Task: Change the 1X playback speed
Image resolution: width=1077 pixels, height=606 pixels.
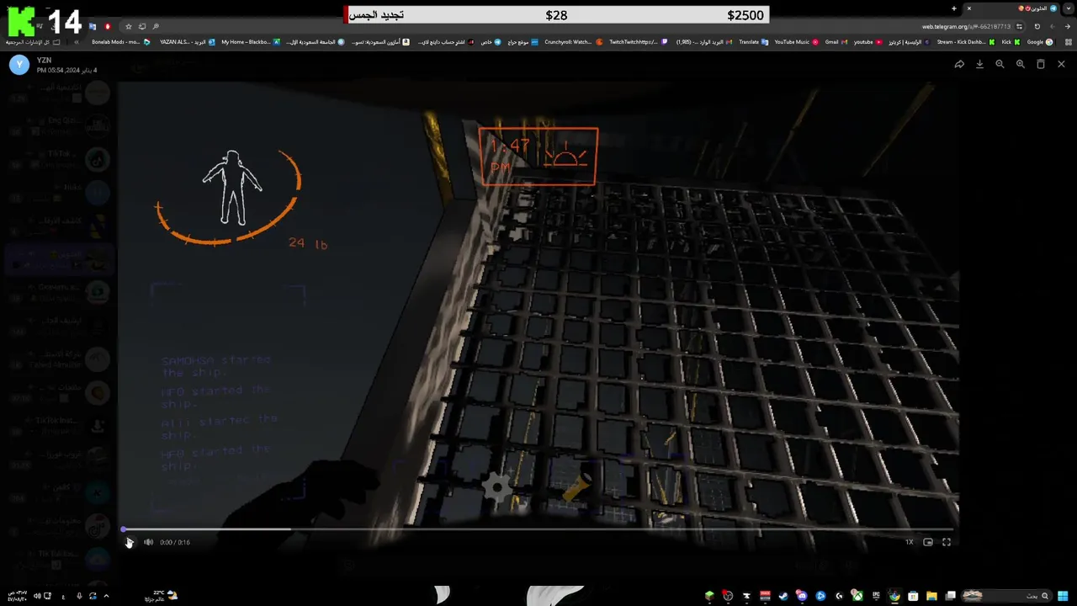Action: click(909, 542)
